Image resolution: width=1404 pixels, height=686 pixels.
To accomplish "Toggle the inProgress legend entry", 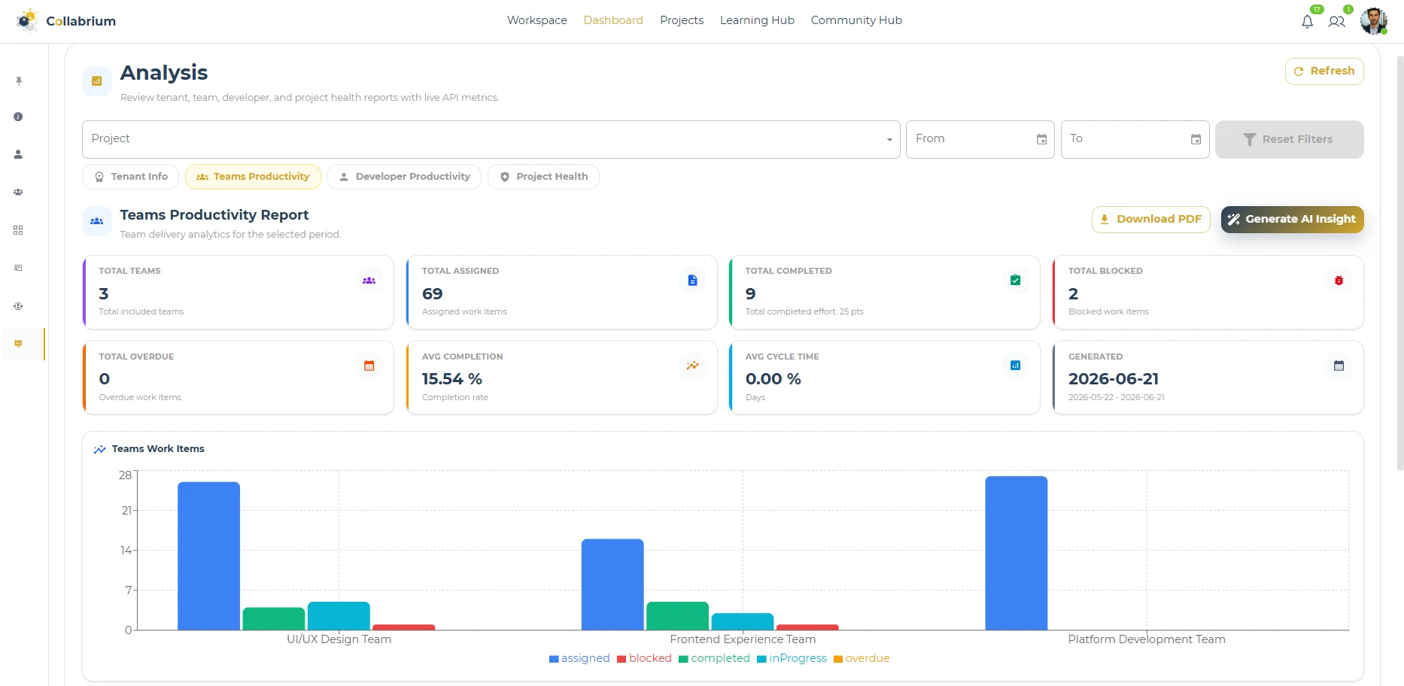I will click(792, 659).
